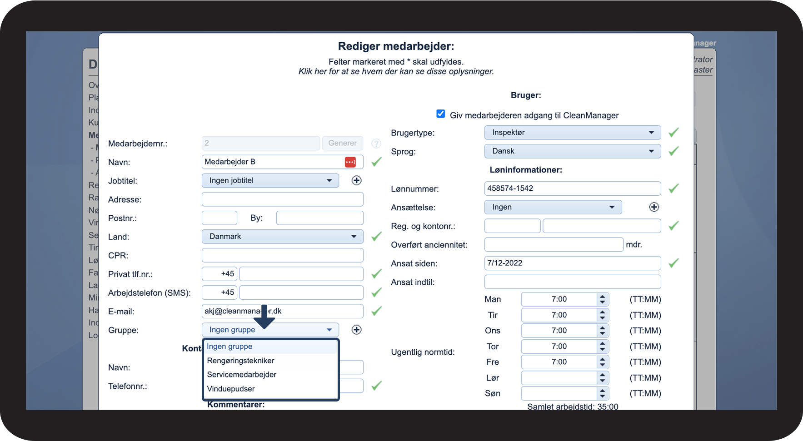
Task: Click the Man hours stepper arrows
Action: click(x=603, y=299)
